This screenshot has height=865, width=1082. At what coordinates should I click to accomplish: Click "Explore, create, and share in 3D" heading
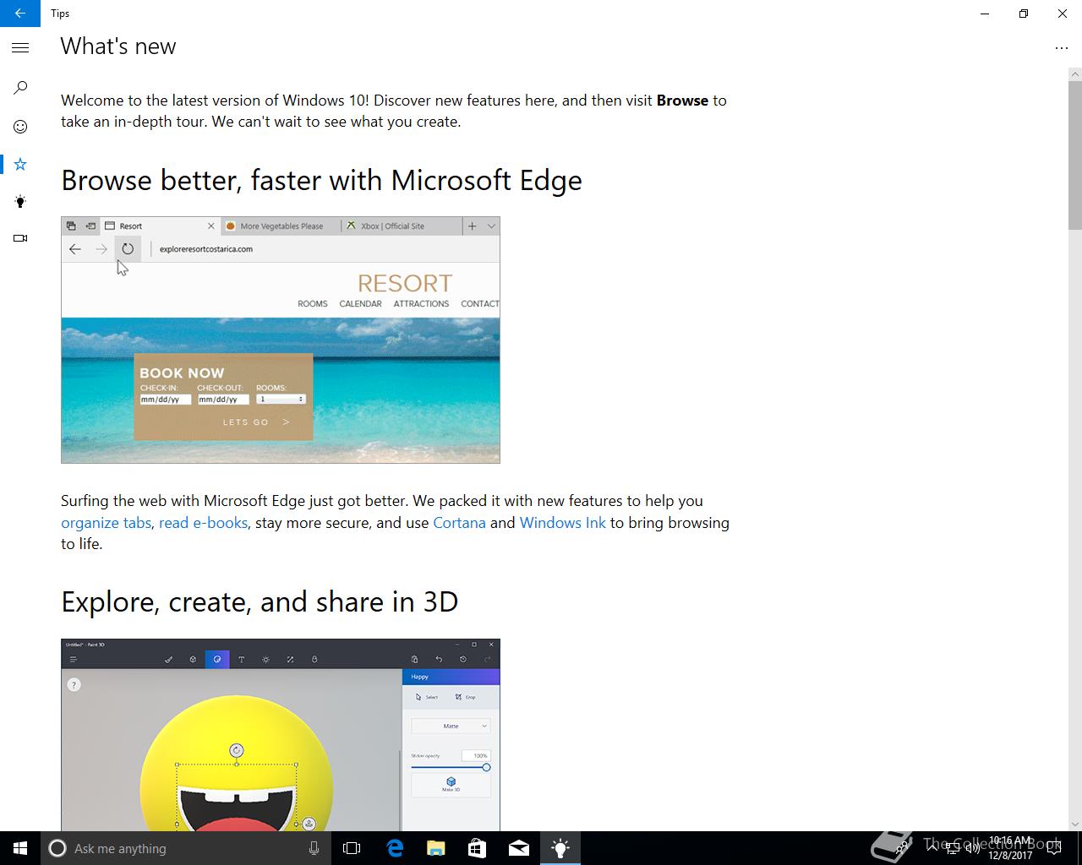260,601
